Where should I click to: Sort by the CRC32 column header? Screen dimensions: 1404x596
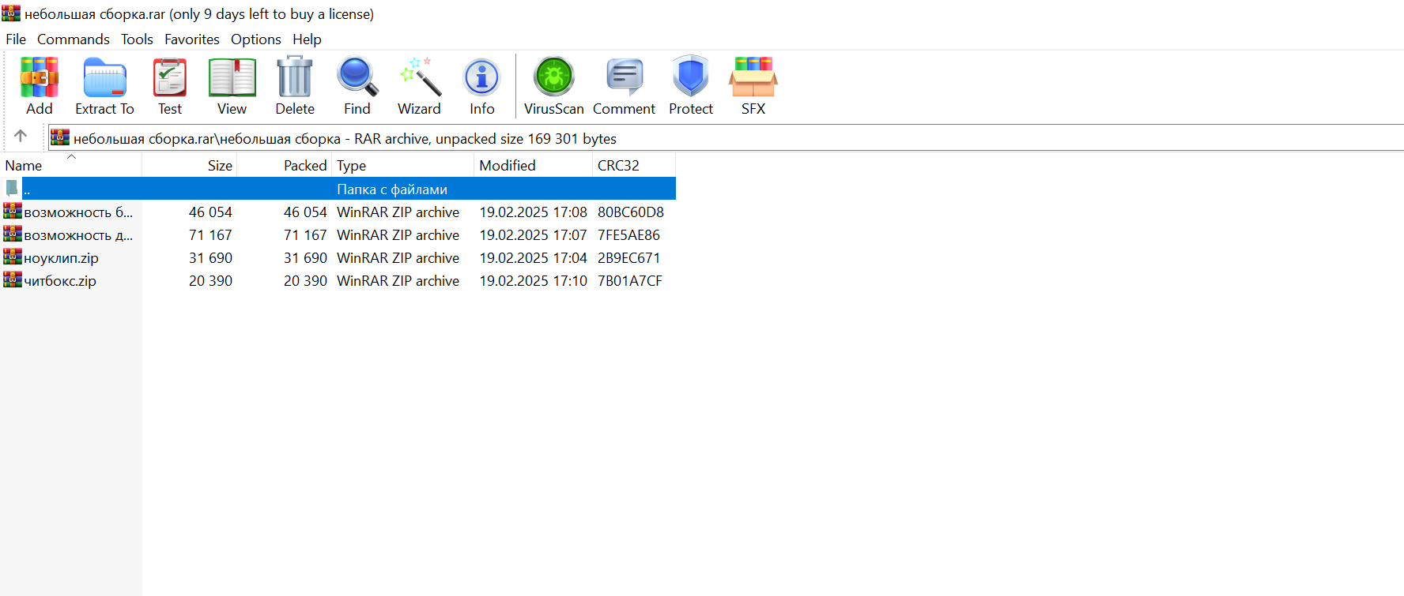pos(634,165)
